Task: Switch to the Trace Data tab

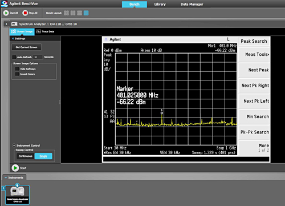Action: (45, 31)
